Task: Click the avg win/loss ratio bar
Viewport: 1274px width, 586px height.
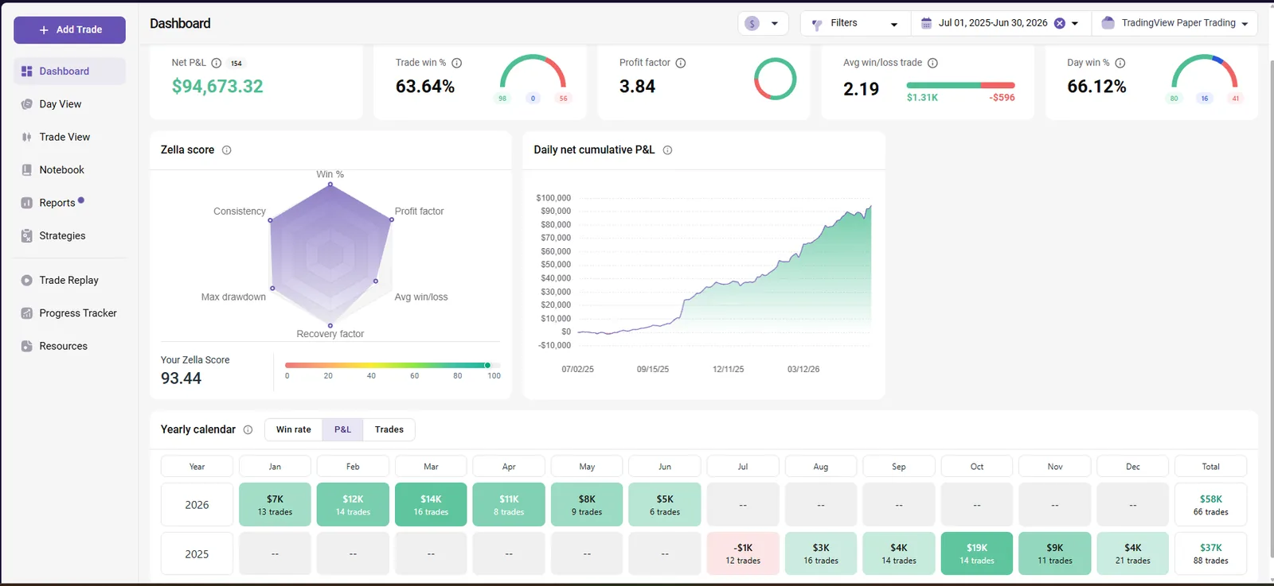Action: (x=960, y=85)
